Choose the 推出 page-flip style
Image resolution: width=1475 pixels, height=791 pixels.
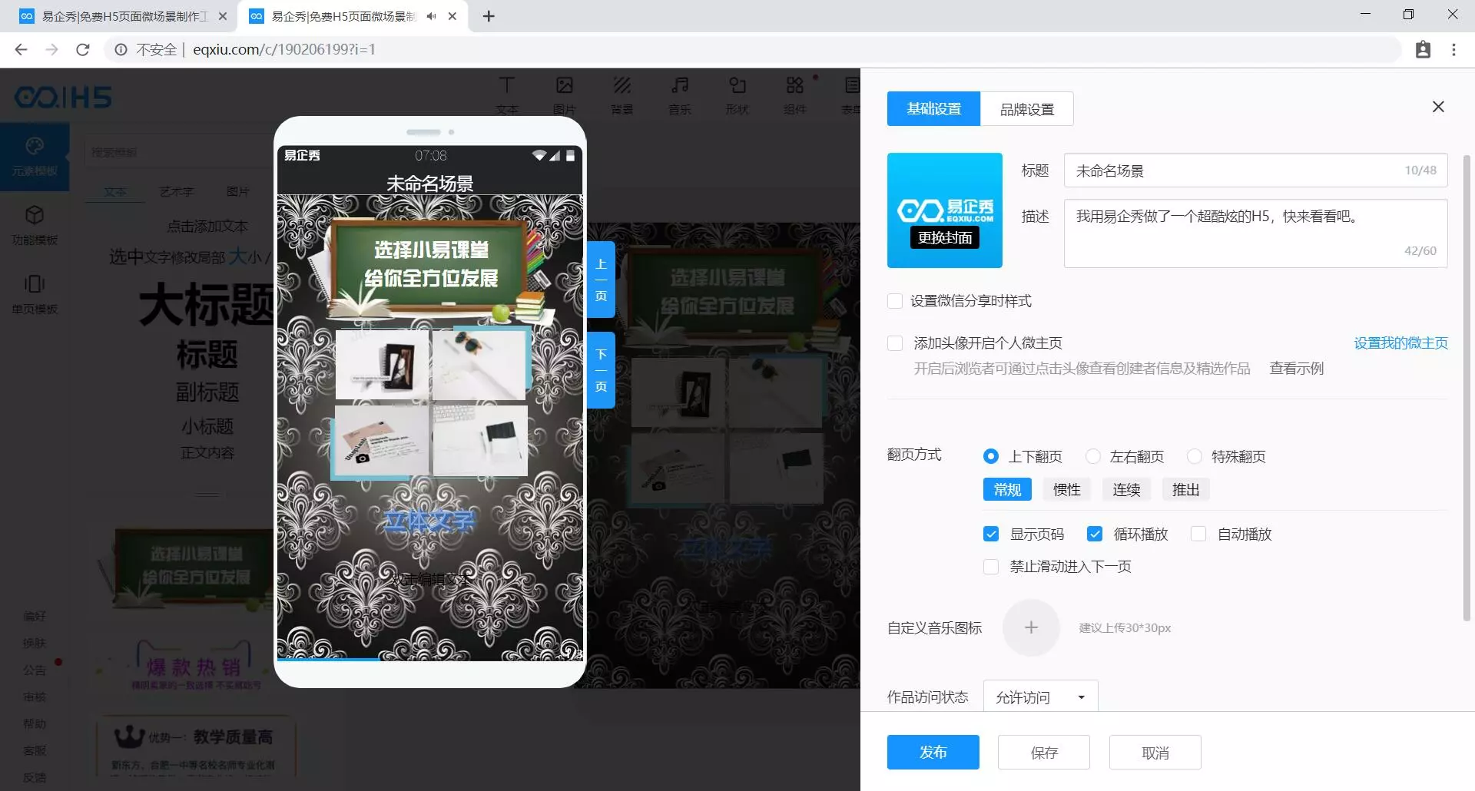[x=1185, y=490]
